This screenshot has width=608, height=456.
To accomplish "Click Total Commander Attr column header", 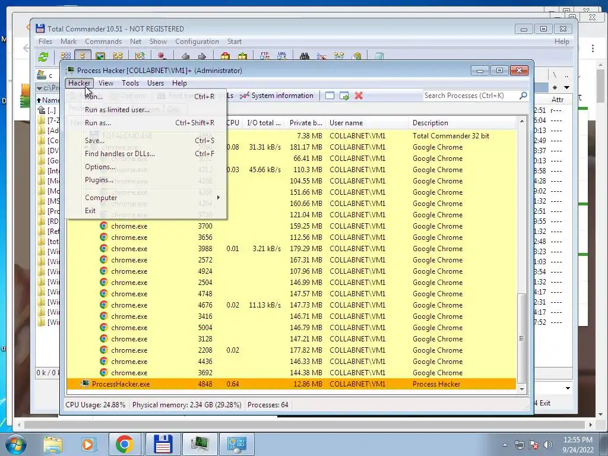I will (558, 100).
